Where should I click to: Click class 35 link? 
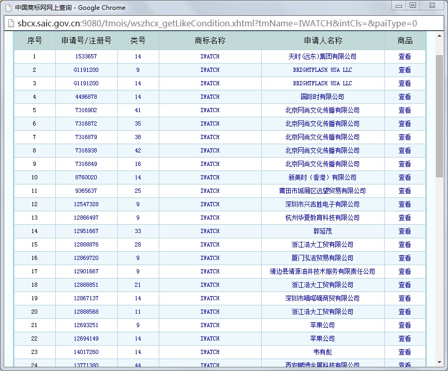(x=138, y=123)
